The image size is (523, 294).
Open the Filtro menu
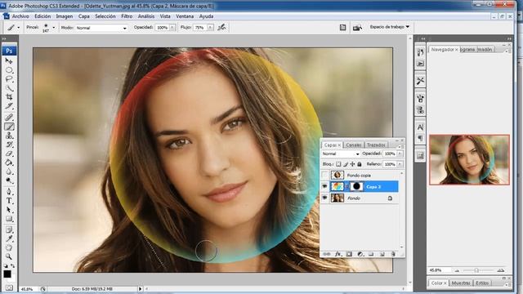click(x=127, y=16)
